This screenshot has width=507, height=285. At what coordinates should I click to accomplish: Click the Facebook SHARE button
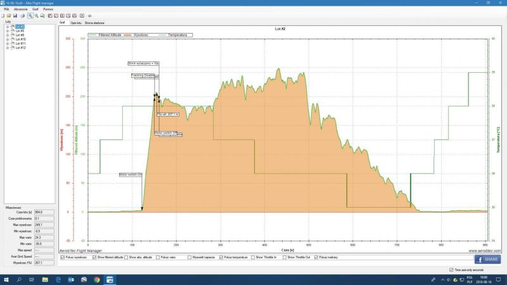coord(488,259)
